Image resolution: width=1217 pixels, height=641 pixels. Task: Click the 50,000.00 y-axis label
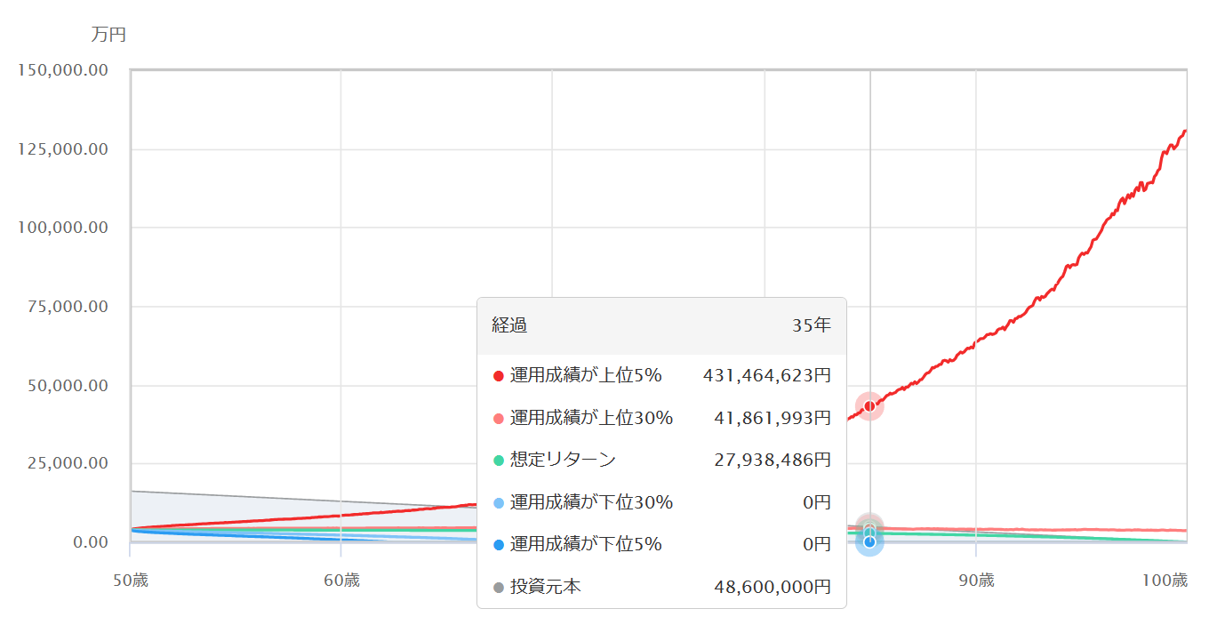point(68,386)
